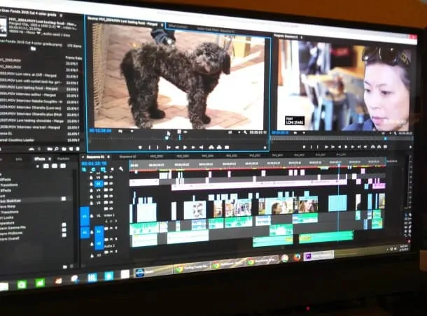Click the project clip thumbnail preview
427x316 pixels.
pyautogui.click(x=3, y=27)
